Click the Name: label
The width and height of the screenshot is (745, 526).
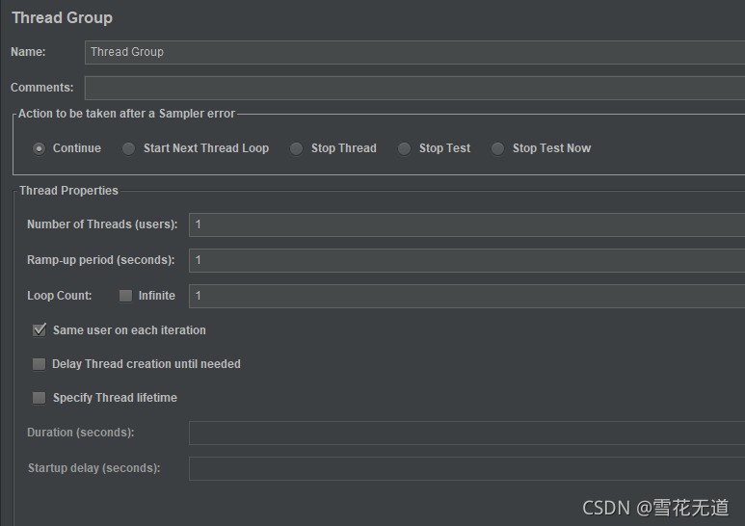[28, 52]
